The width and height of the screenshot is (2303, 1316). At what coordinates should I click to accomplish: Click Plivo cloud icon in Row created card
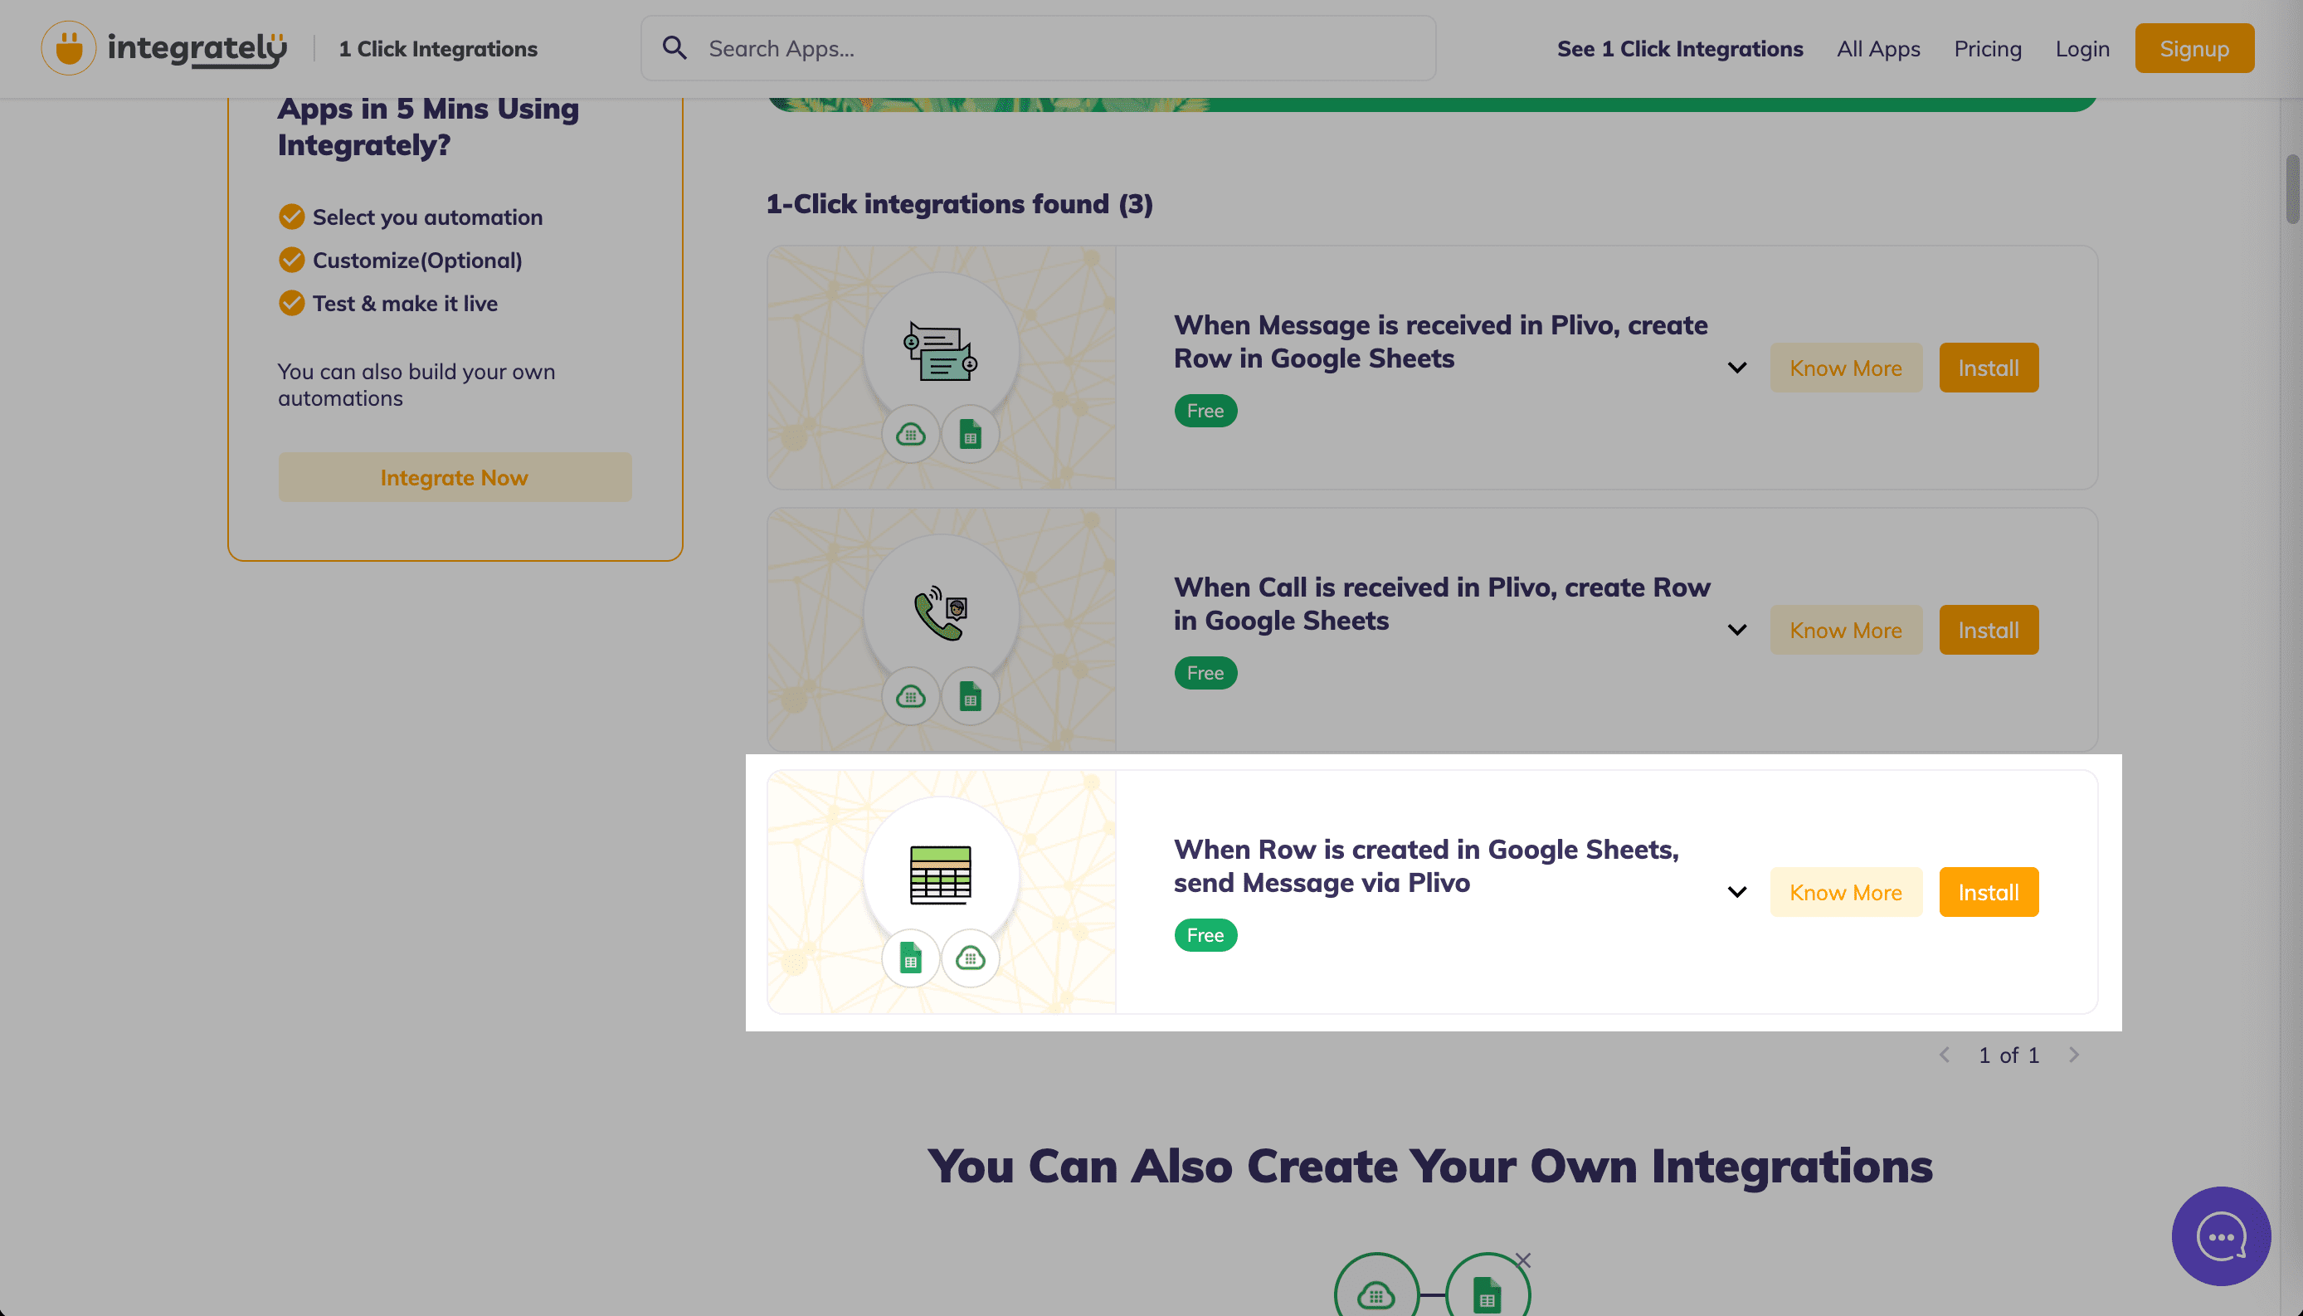(x=971, y=958)
